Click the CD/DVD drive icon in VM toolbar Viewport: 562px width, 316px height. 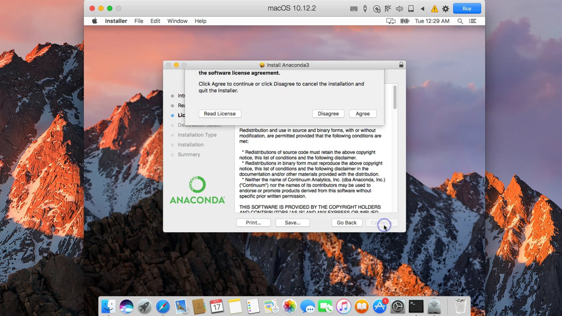pyautogui.click(x=376, y=9)
